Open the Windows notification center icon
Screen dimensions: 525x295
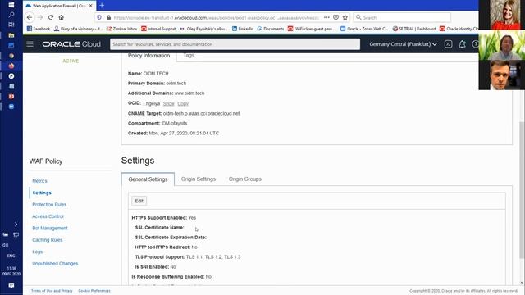pos(11,285)
